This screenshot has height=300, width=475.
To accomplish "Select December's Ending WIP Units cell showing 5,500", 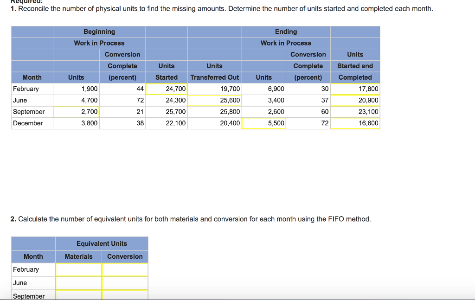I will [x=263, y=123].
